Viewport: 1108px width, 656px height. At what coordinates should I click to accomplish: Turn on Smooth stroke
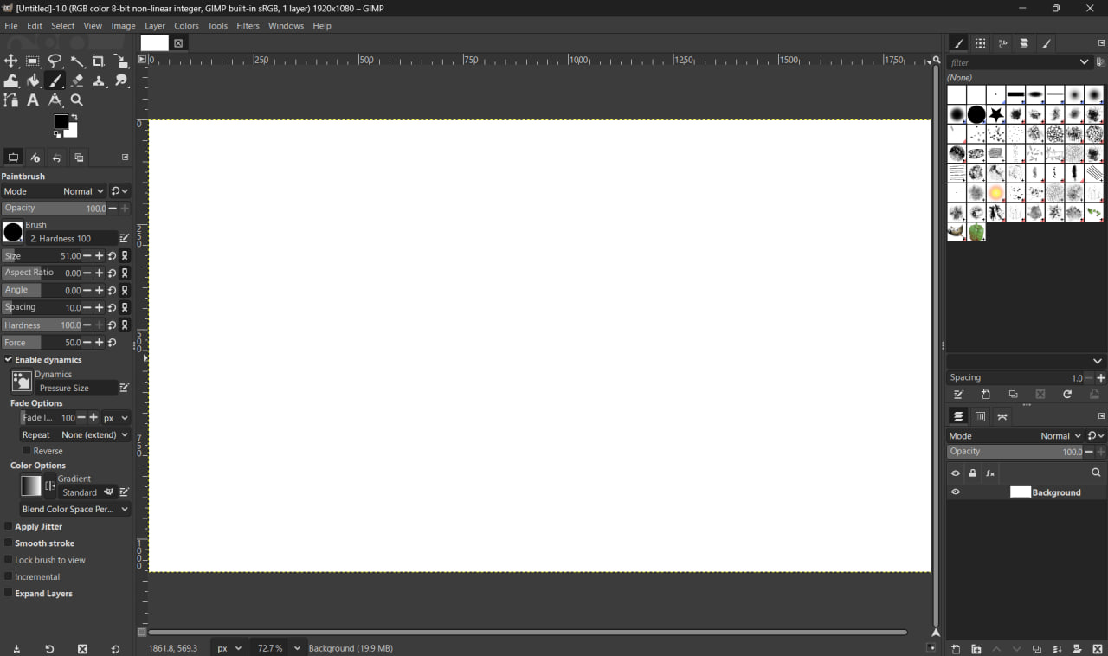9,543
